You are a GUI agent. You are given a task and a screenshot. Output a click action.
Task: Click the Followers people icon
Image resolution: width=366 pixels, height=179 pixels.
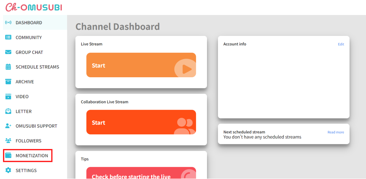(x=8, y=141)
